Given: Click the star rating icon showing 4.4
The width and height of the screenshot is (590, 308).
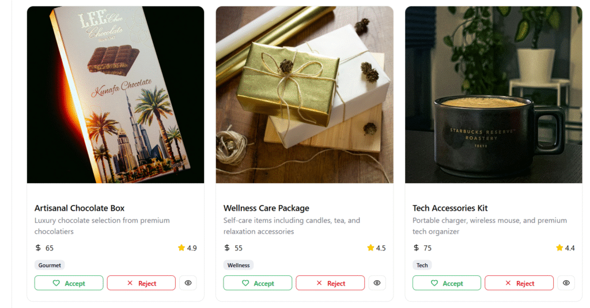Looking at the screenshot, I should point(559,248).
